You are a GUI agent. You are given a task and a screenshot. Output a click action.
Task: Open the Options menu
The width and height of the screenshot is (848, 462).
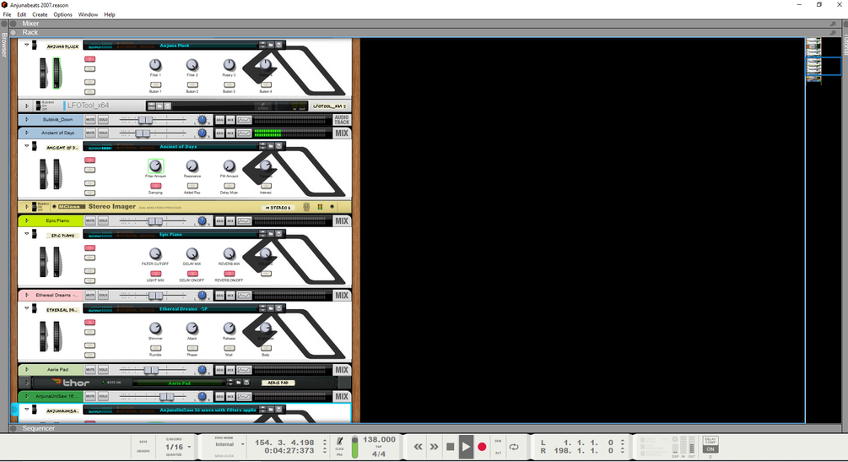pos(62,14)
